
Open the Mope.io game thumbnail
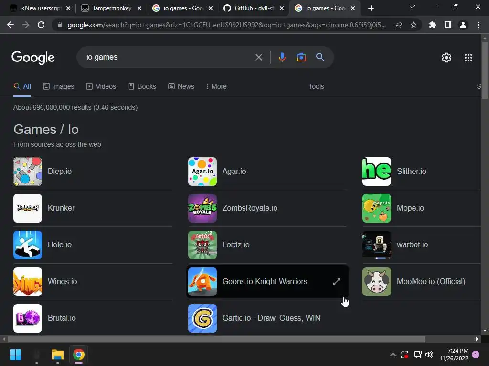[377, 208]
